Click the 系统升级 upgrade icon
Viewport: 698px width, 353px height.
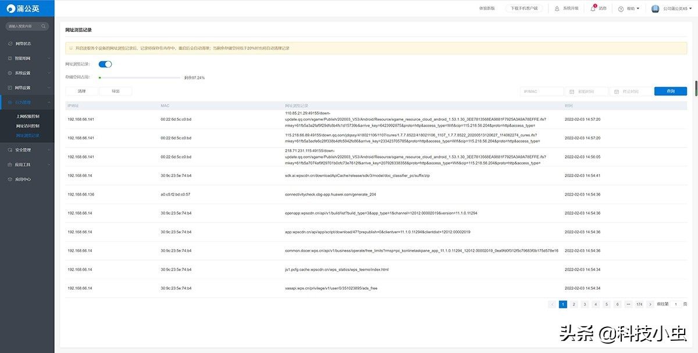click(x=557, y=9)
